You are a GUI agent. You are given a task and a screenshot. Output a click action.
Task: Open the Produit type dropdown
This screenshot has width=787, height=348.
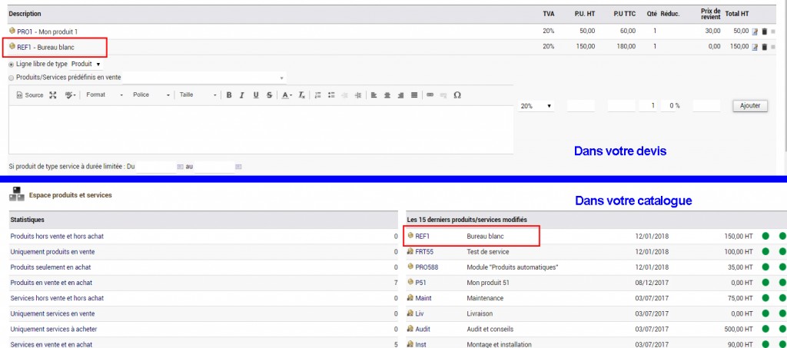[85, 65]
